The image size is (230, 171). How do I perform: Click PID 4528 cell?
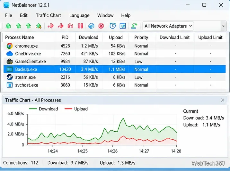point(65,46)
